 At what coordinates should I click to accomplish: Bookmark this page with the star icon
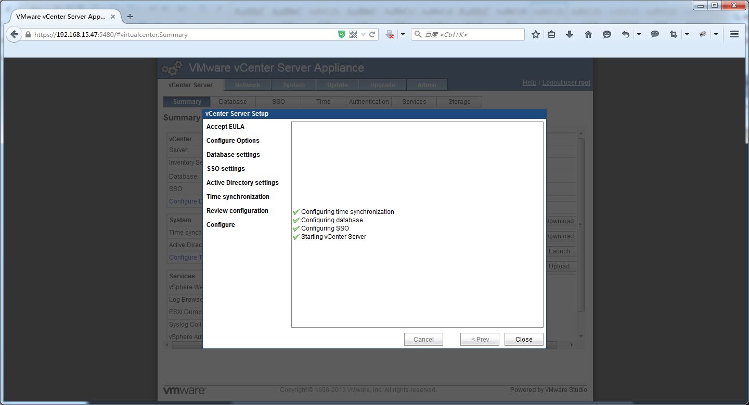click(x=536, y=34)
